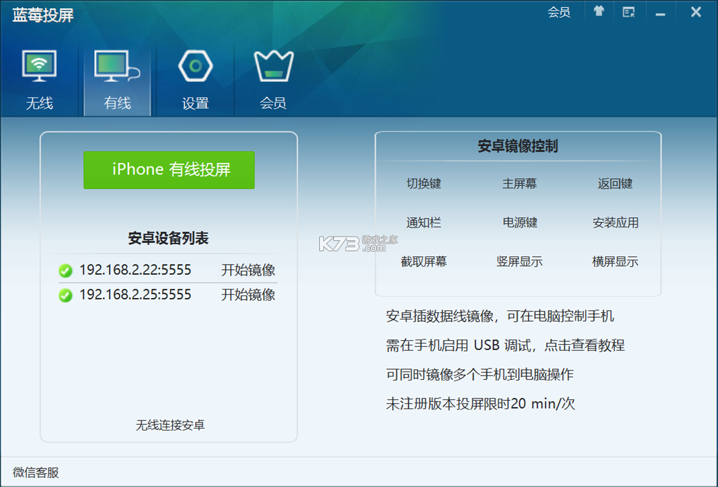Open the 会员 crown tab
718x487 pixels.
click(x=273, y=80)
